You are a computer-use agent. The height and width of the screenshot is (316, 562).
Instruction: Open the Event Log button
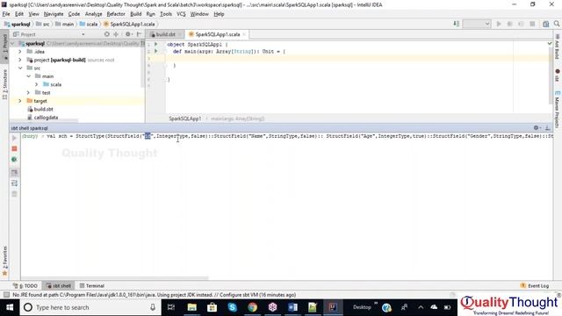click(x=535, y=285)
